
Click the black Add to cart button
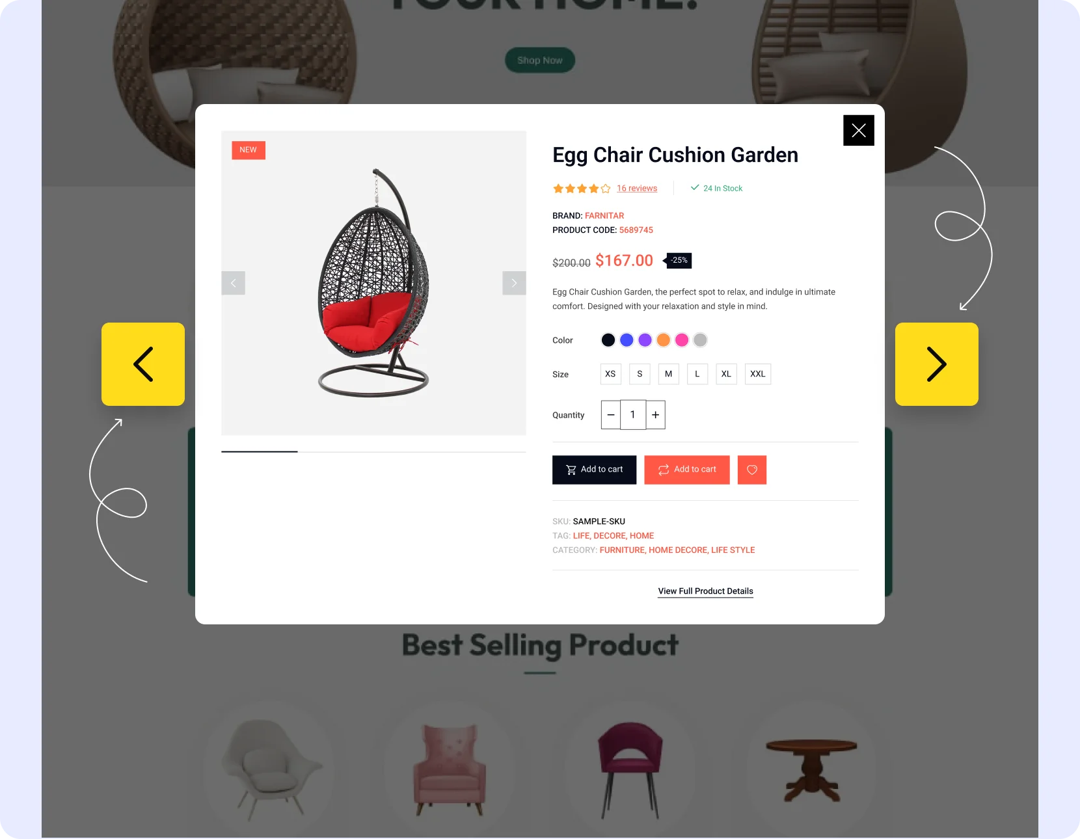point(594,470)
